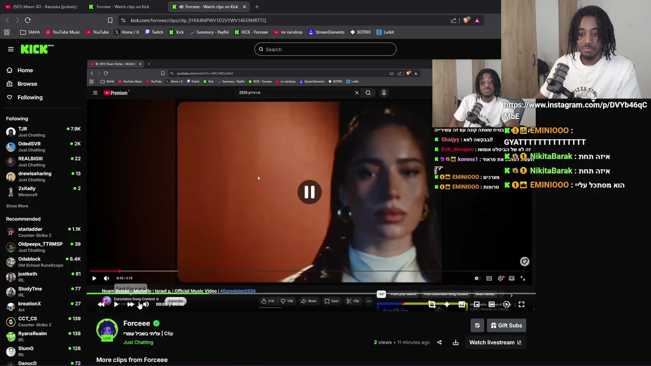Download the clip with the download icon
The width and height of the screenshot is (651, 366).
[456, 343]
